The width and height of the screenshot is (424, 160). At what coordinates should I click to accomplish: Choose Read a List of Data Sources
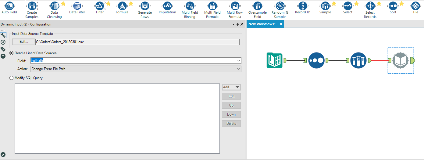[x=12, y=53]
